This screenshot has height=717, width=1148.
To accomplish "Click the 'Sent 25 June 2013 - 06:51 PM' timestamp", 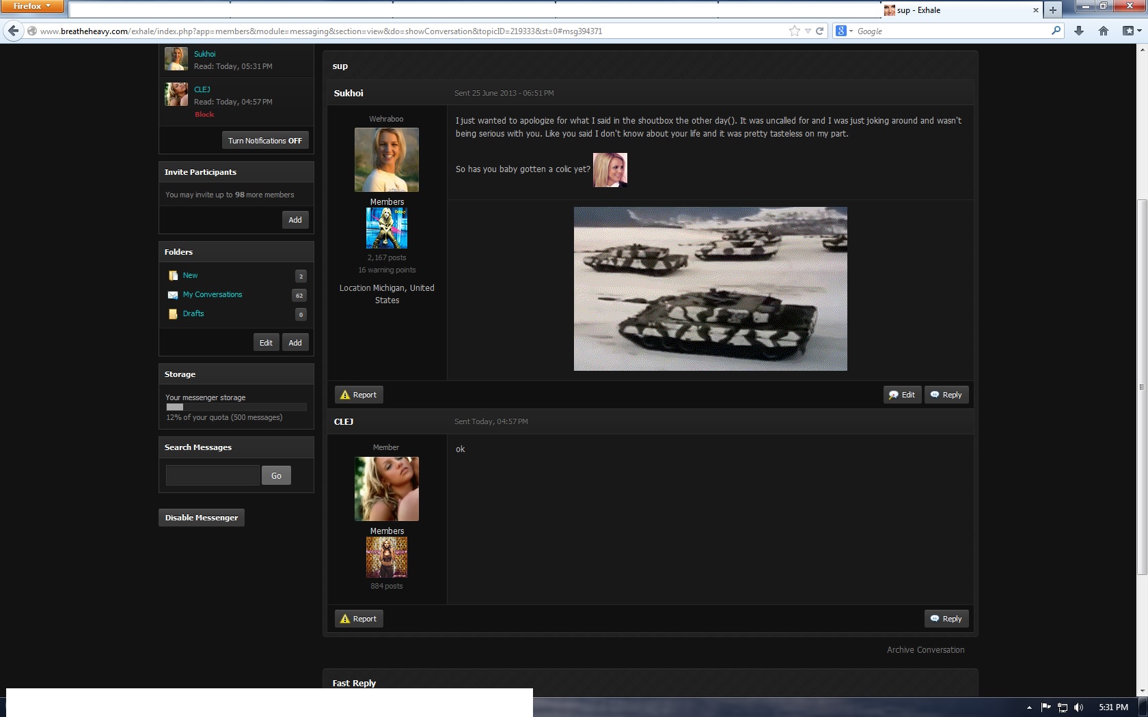I will [x=504, y=93].
